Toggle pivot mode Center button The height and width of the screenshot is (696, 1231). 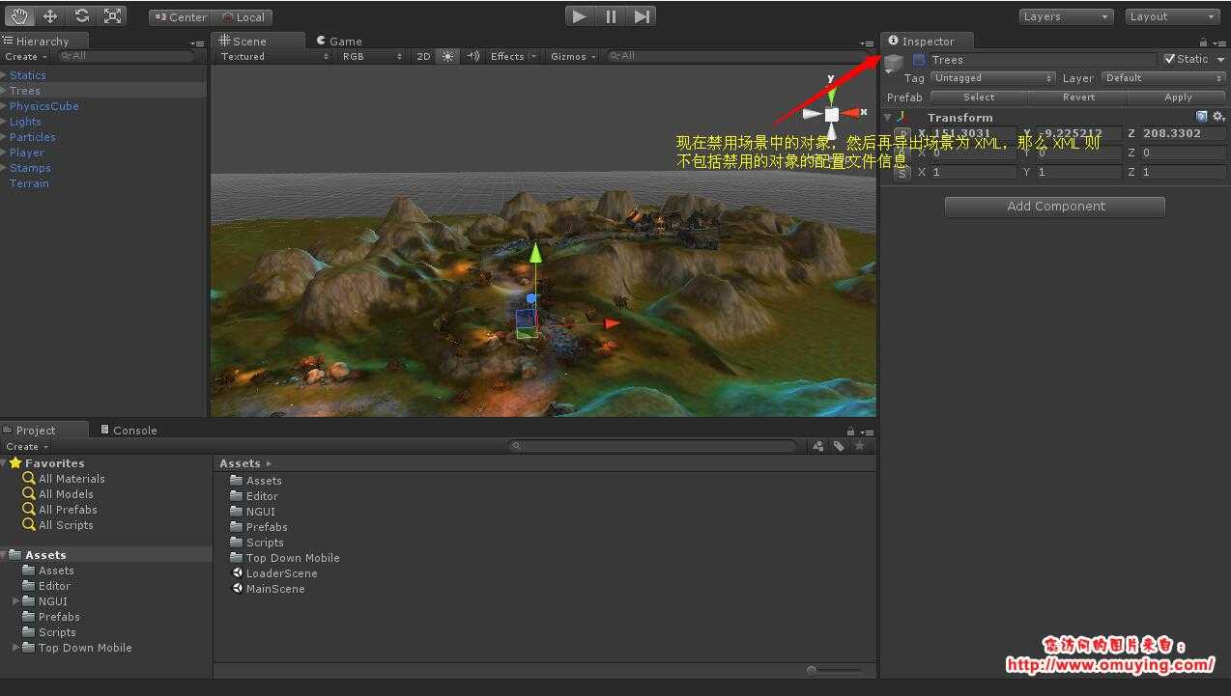(181, 16)
